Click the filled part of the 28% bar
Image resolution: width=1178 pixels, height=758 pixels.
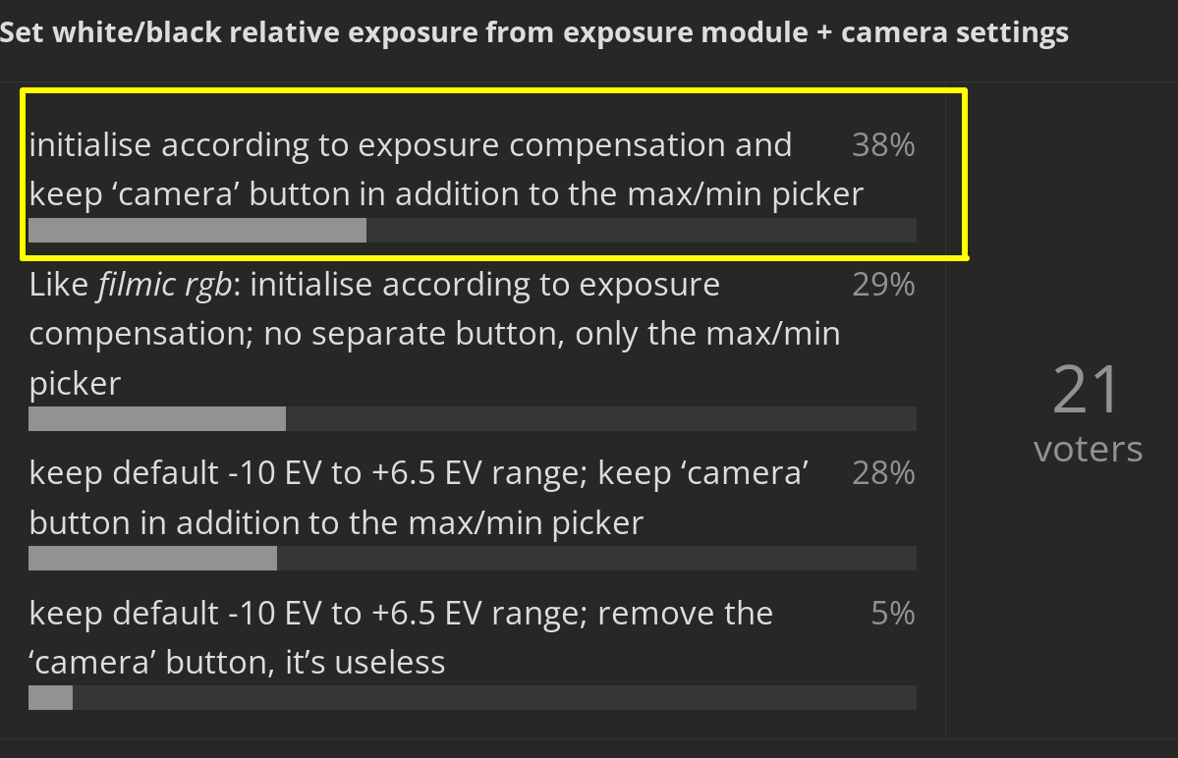[152, 559]
